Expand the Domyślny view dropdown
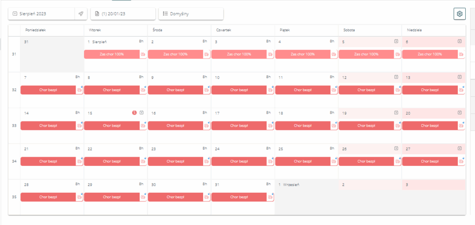 tap(191, 14)
